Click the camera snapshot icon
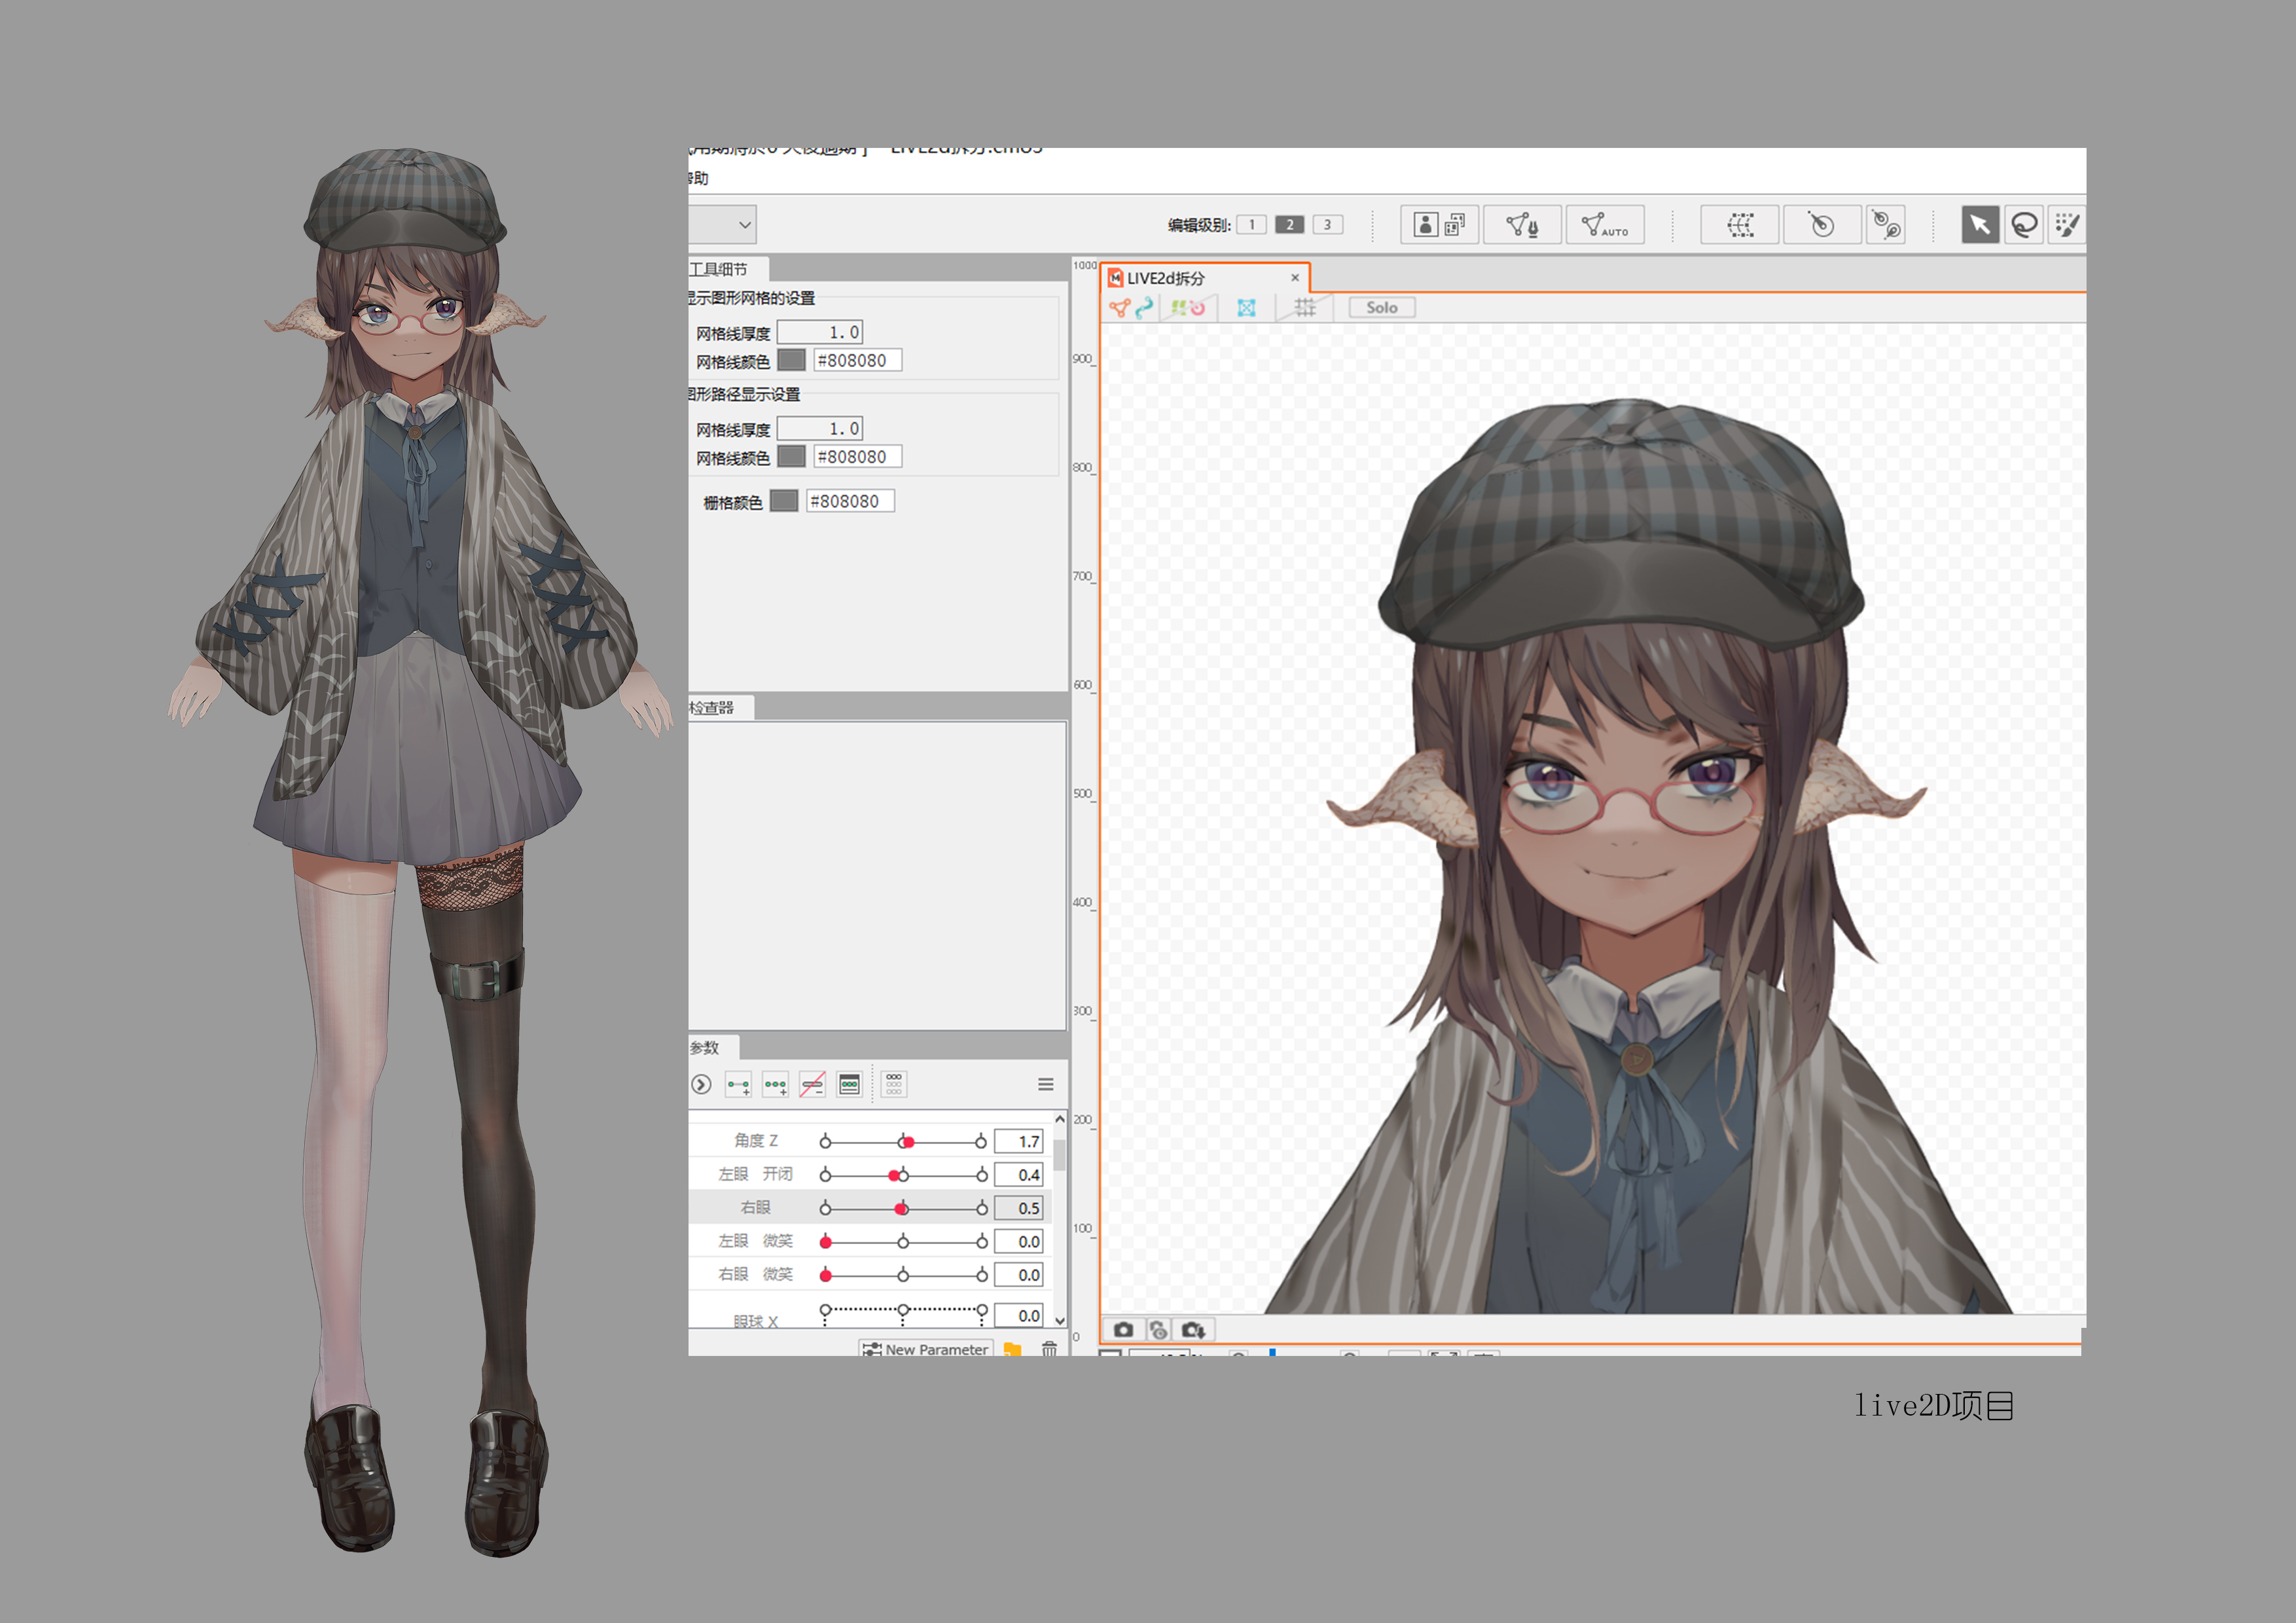This screenshot has width=2296, height=1623. 1123,1330
